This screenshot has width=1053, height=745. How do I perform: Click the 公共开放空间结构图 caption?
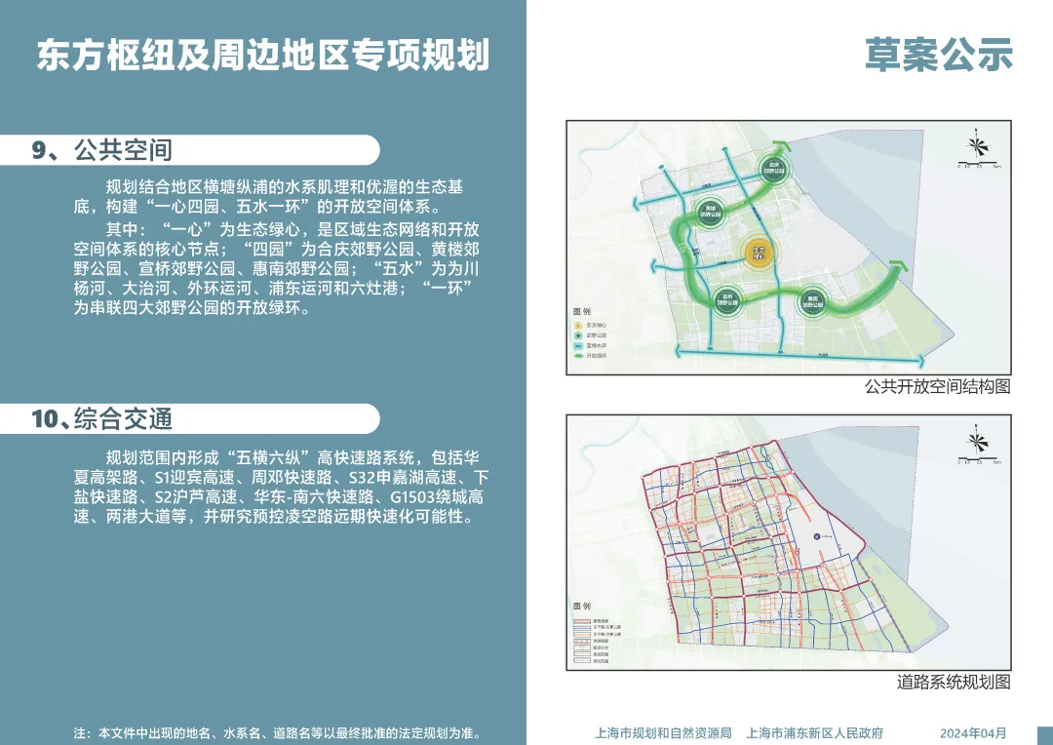937,387
